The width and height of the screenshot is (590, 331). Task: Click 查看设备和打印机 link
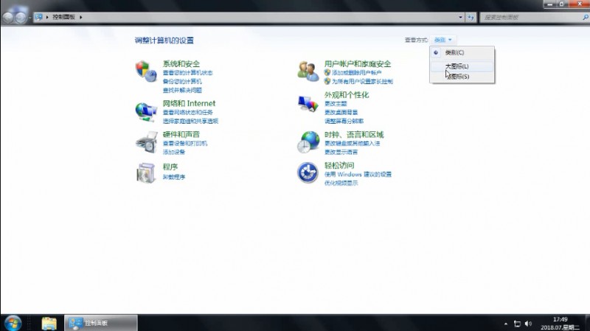(185, 143)
